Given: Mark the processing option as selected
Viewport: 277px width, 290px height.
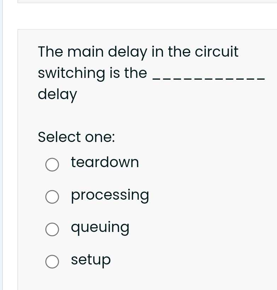Looking at the screenshot, I should point(52,197).
